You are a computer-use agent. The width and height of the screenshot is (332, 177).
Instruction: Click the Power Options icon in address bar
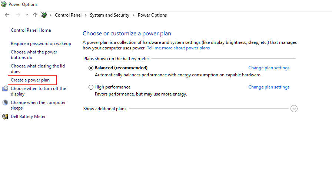[44, 15]
